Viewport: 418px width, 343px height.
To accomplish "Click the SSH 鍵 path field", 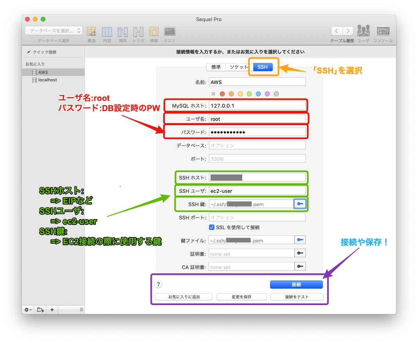I will click(x=251, y=204).
